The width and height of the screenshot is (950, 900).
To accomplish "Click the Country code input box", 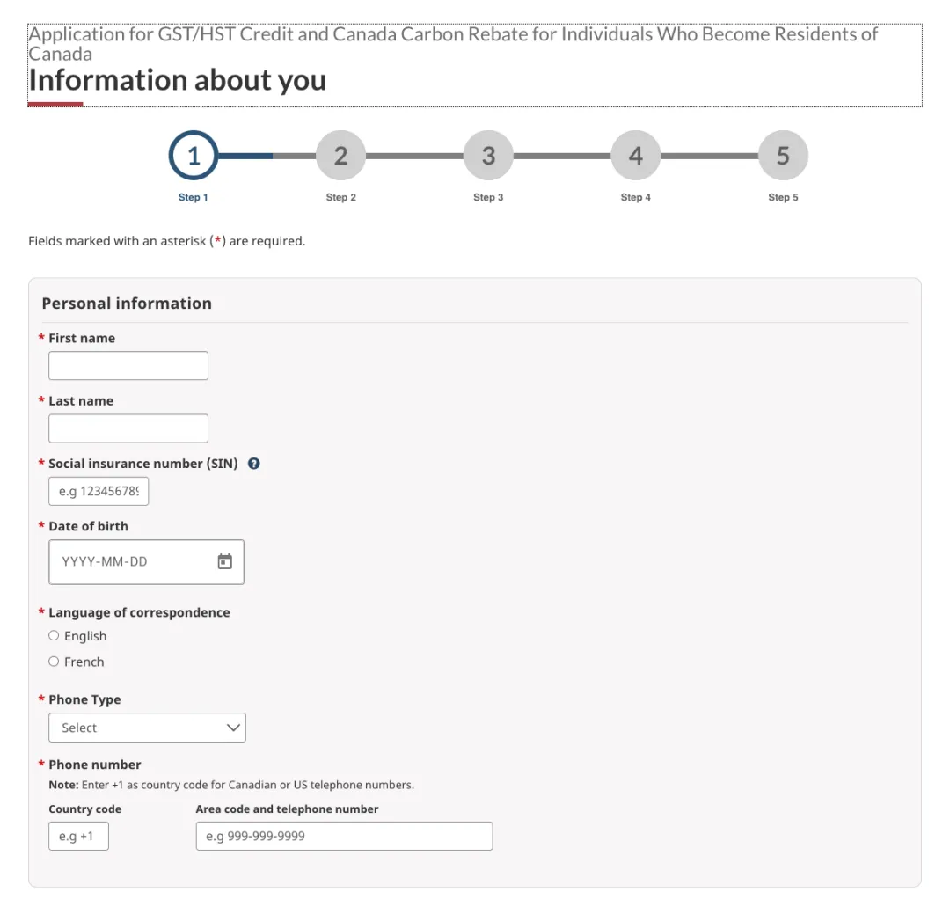I will point(78,836).
